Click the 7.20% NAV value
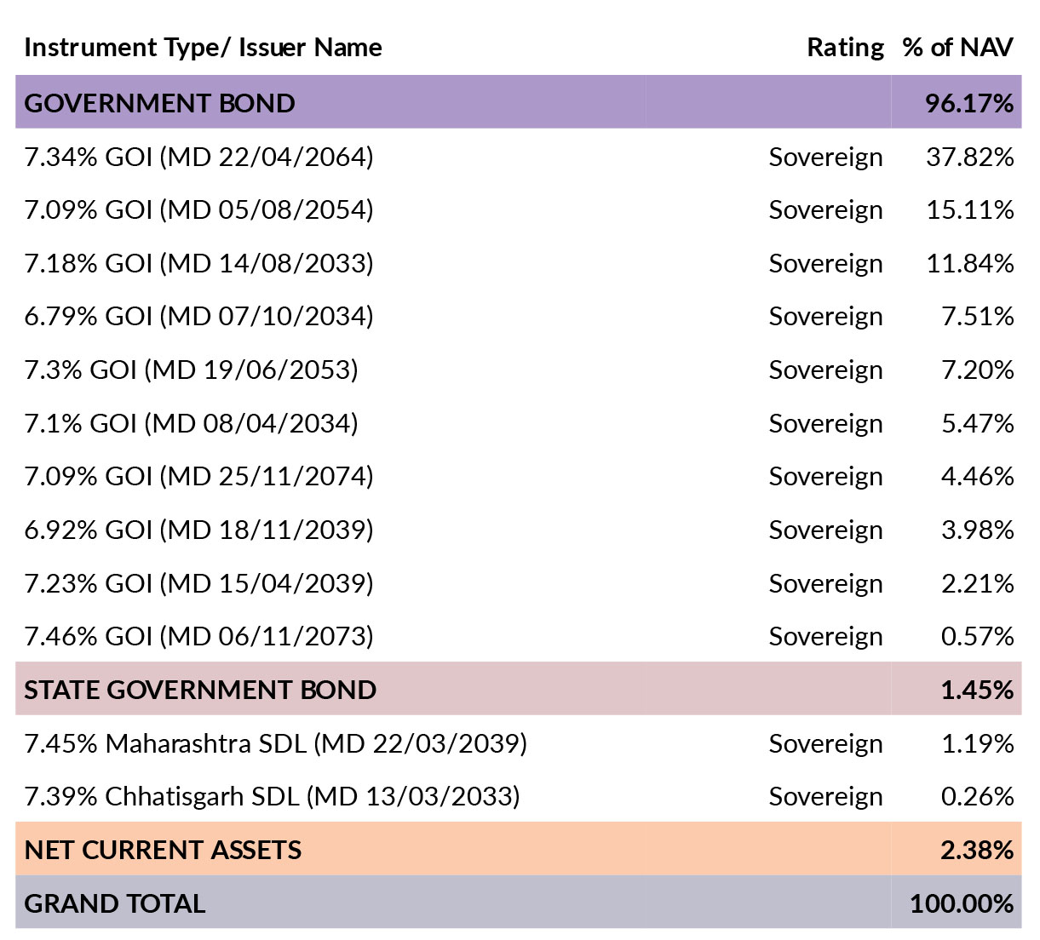The height and width of the screenshot is (940, 1040). coord(978,370)
